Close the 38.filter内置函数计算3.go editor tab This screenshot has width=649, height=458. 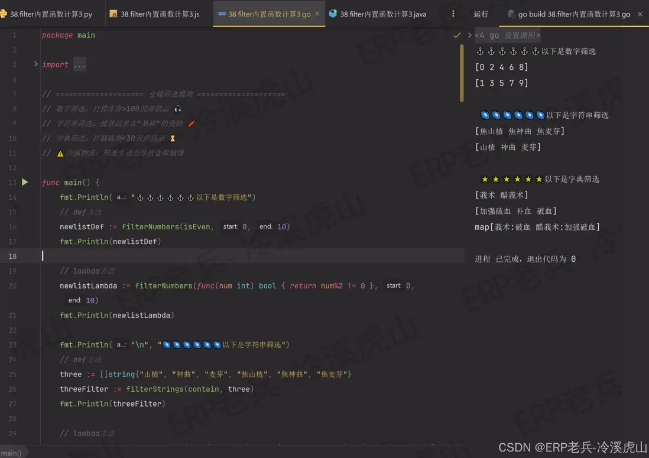tap(317, 14)
